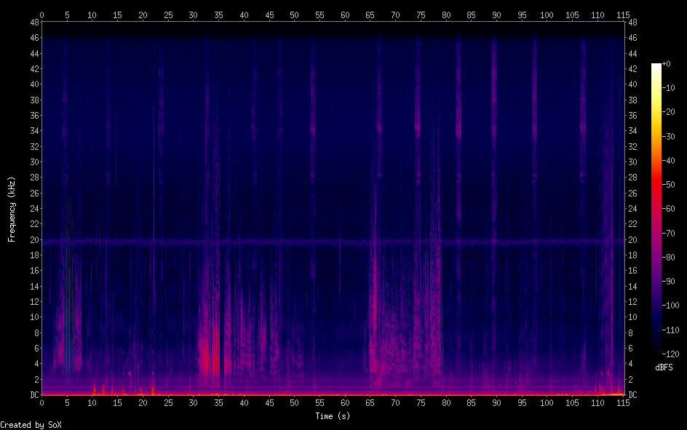Image resolution: width=687 pixels, height=430 pixels.
Task: Select the 75 second tick on top time axis
Action: click(421, 15)
